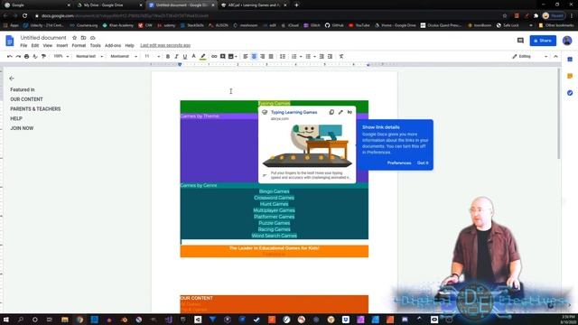Print the document using the printer icon

pyautogui.click(x=26, y=56)
